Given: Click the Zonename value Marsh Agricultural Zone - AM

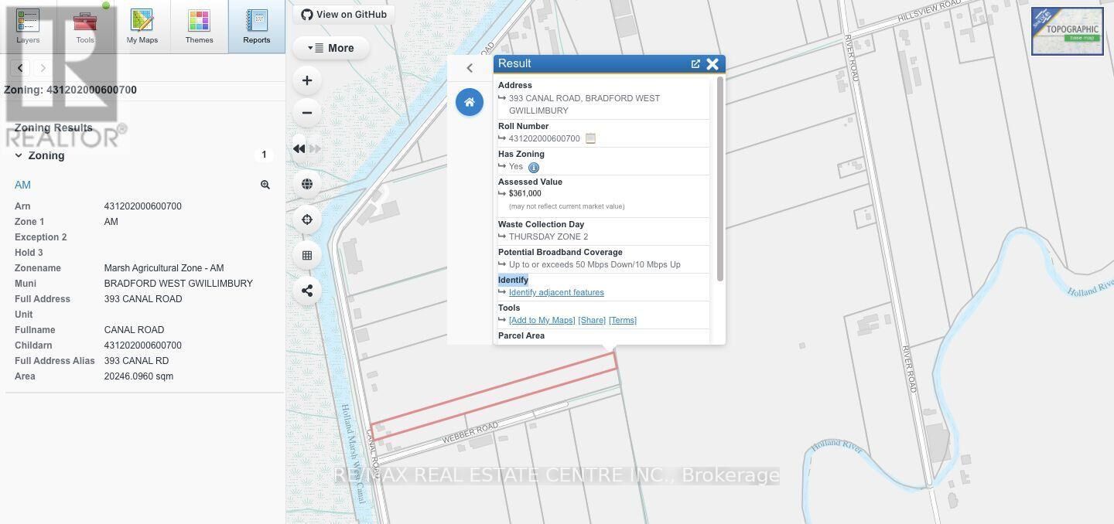Looking at the screenshot, I should (x=164, y=268).
